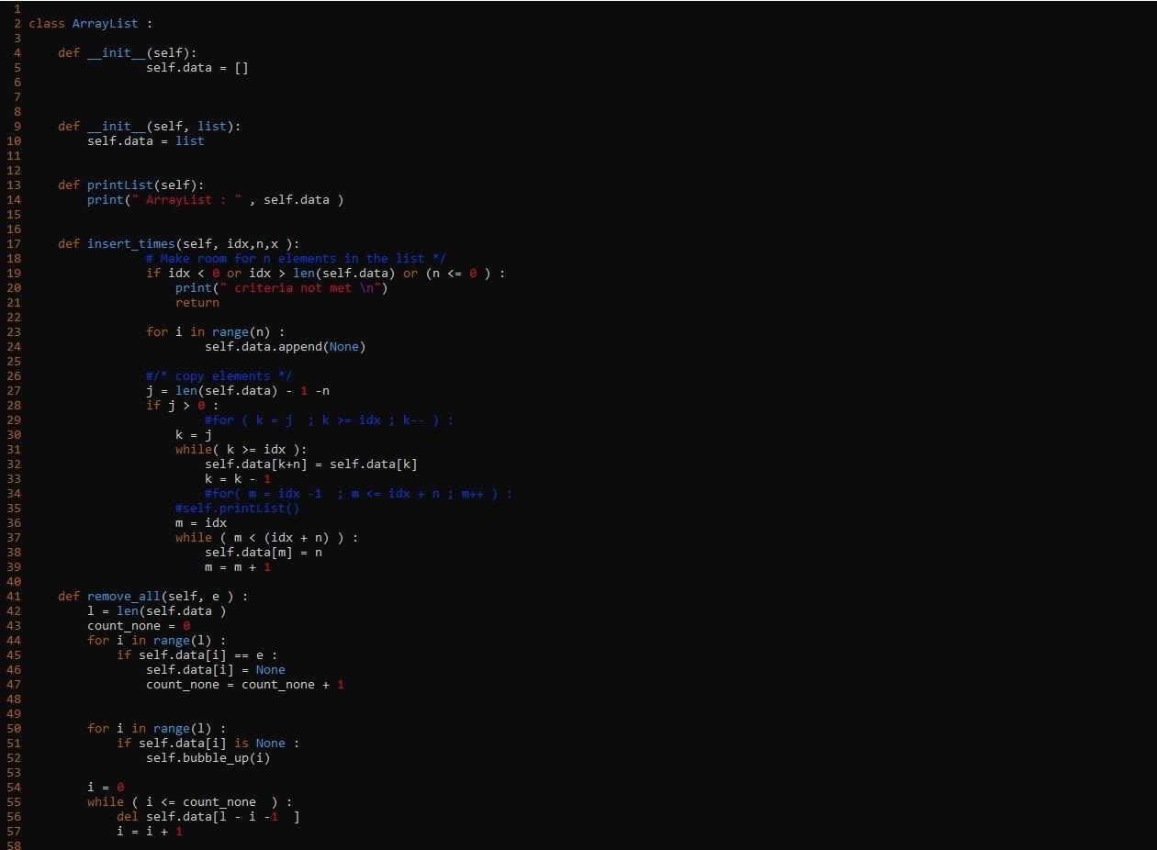Click the "class ArrayList :" declaration

[x=91, y=24]
